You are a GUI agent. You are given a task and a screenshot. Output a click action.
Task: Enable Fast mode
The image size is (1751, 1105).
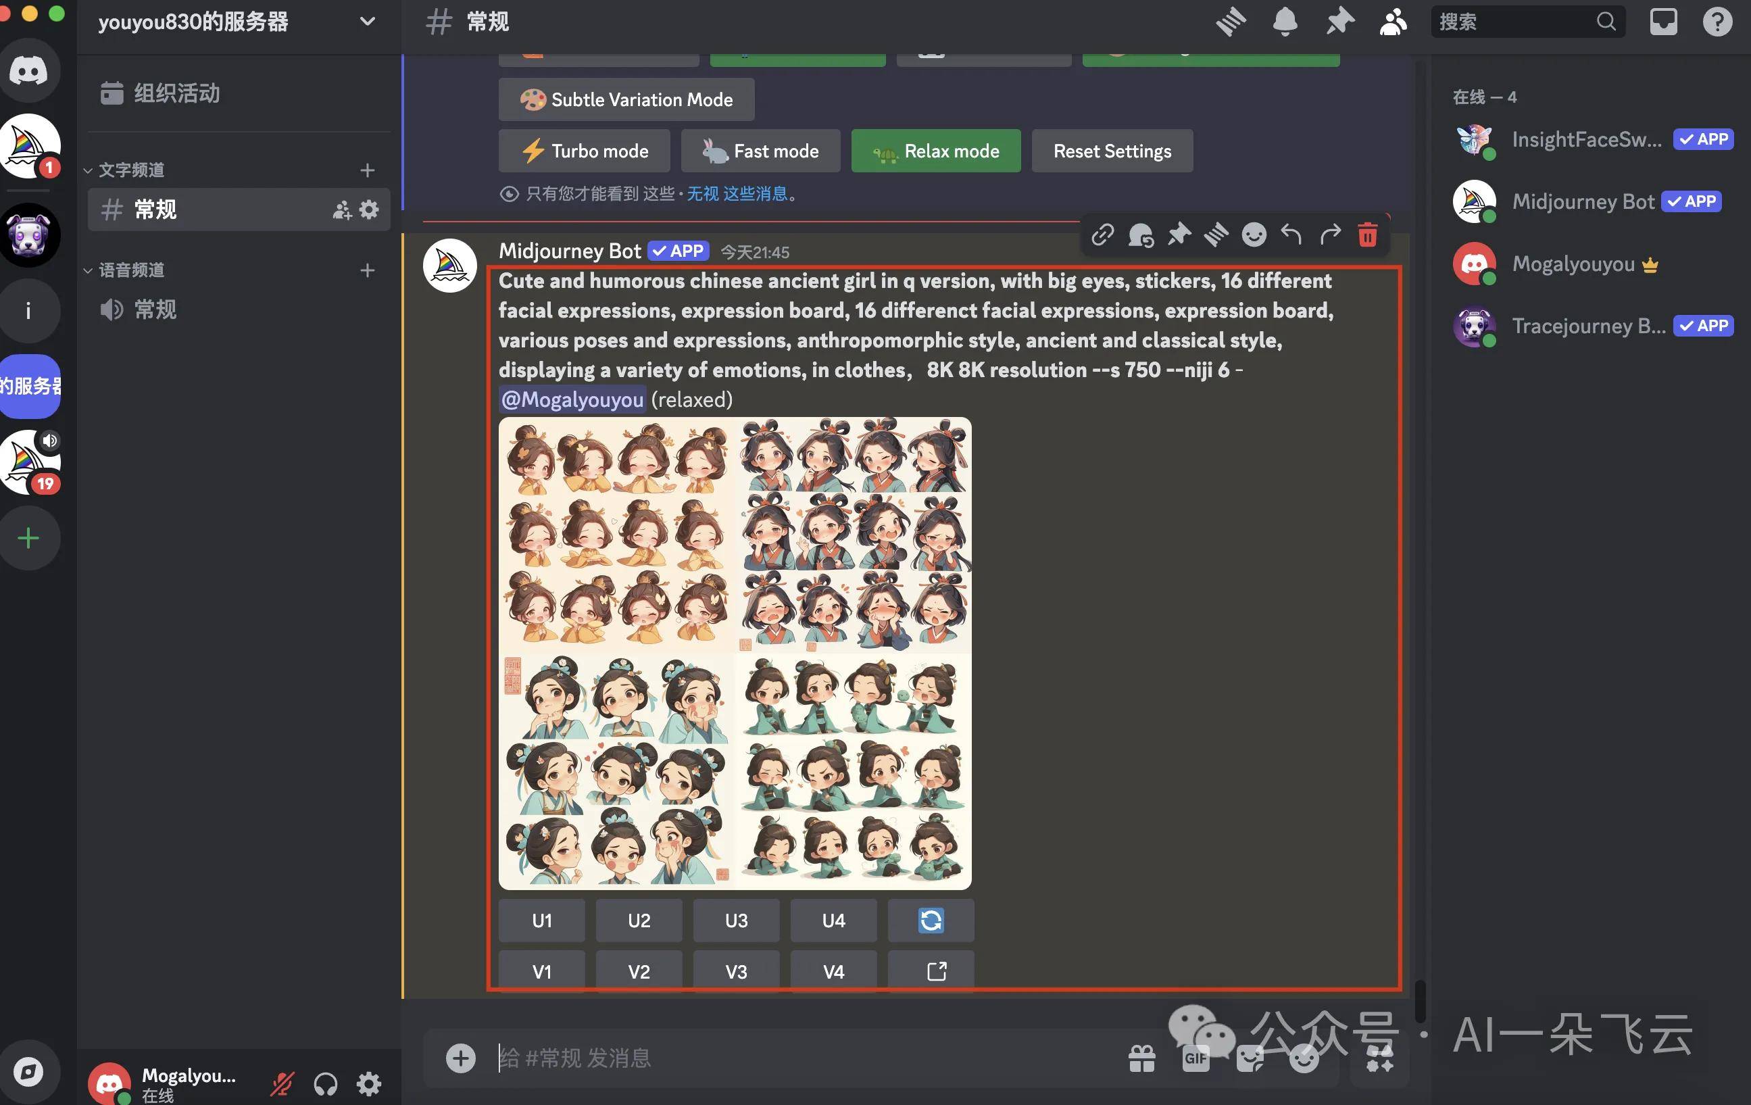tap(760, 151)
